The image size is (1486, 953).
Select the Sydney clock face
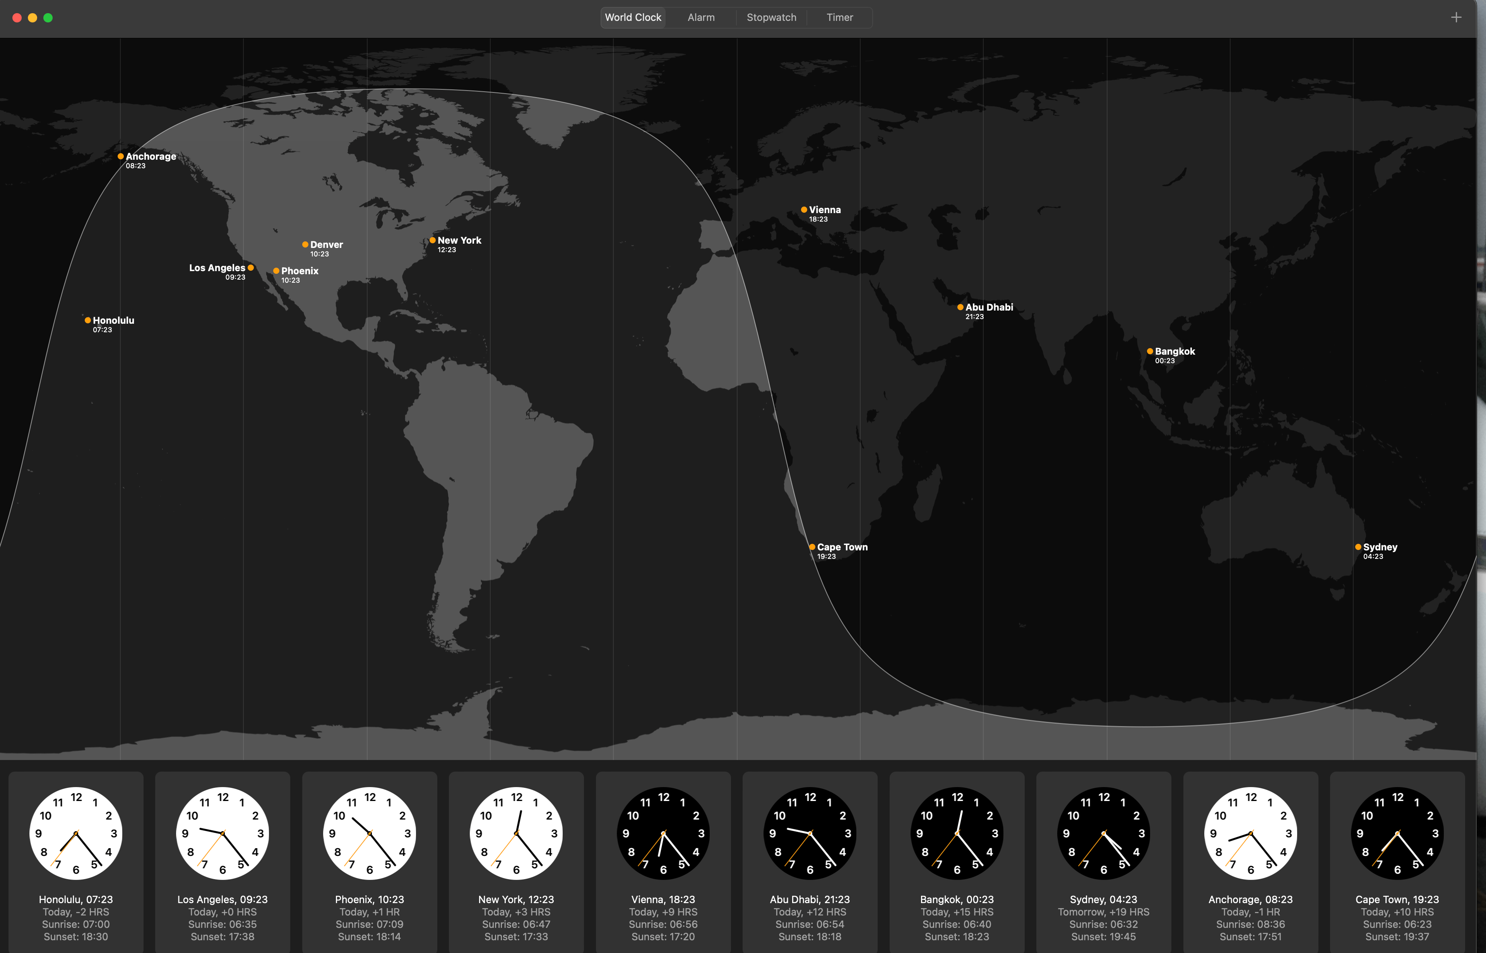tap(1103, 833)
